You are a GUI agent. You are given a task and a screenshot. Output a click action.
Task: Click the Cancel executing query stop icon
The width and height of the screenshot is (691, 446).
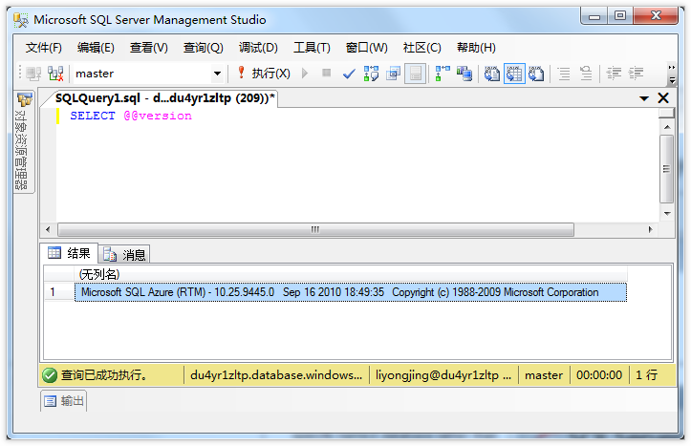tap(326, 73)
